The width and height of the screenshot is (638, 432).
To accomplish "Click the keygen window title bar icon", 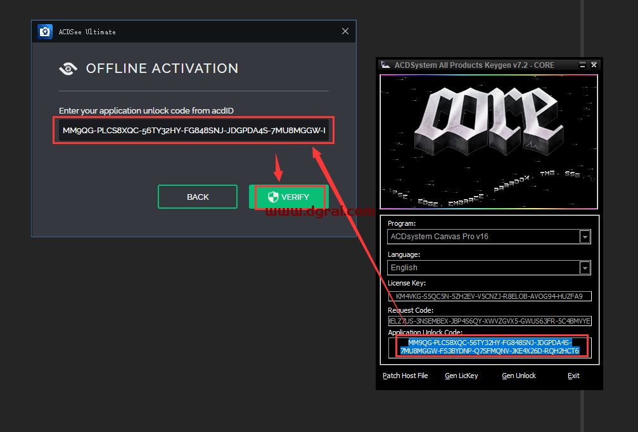I will click(x=385, y=65).
